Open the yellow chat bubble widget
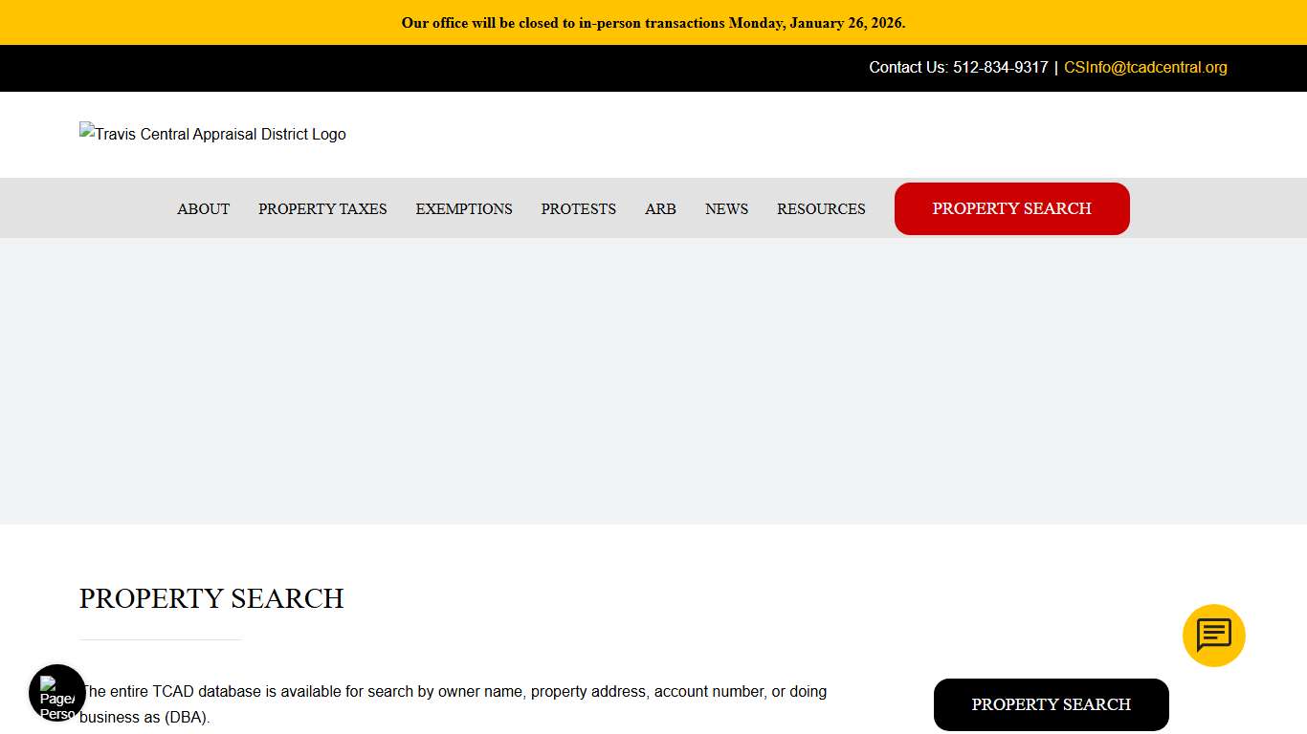The width and height of the screenshot is (1307, 734). click(x=1213, y=636)
